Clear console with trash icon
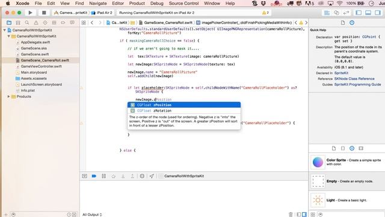 (291, 215)
